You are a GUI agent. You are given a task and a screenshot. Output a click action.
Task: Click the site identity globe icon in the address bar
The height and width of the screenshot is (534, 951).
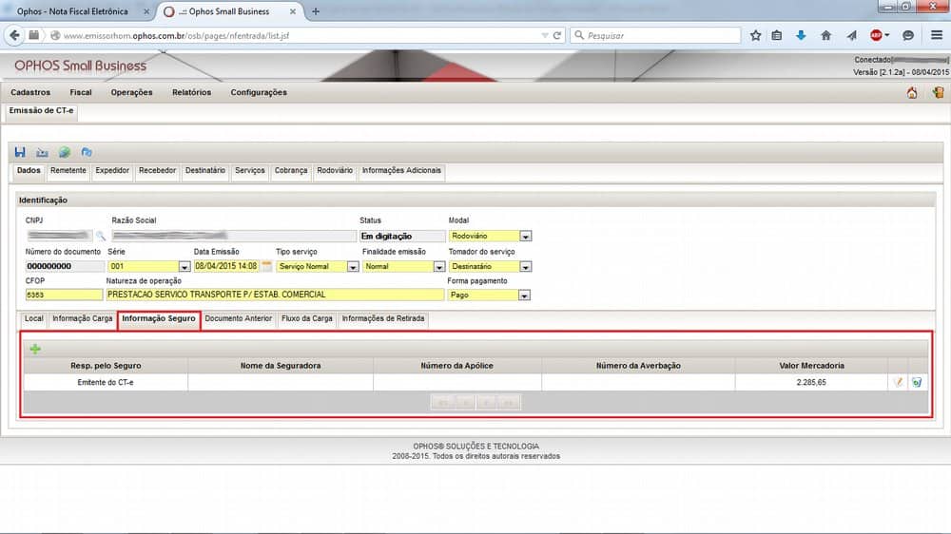[x=55, y=35]
